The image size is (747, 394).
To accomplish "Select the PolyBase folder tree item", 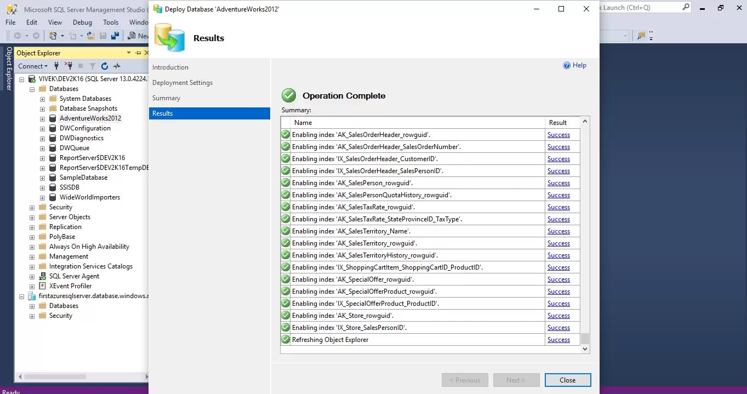I will (62, 237).
